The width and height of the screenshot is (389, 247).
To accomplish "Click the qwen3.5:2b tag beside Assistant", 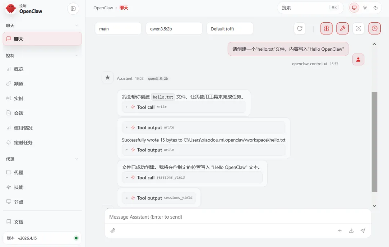I will click(x=158, y=78).
